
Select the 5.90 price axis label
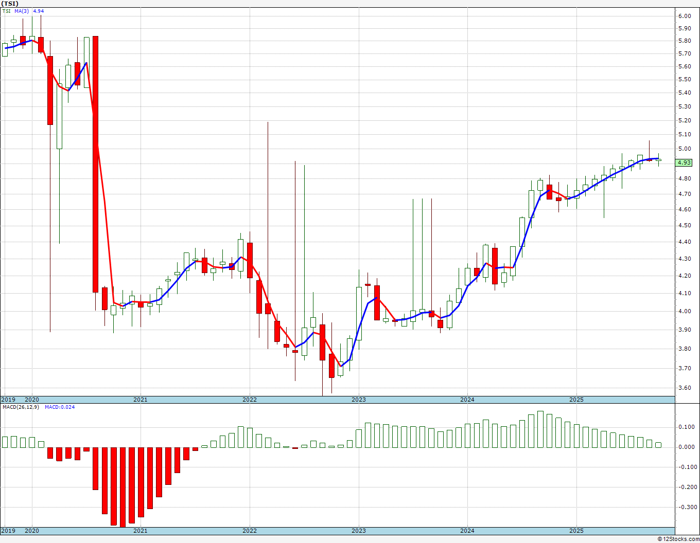click(685, 28)
